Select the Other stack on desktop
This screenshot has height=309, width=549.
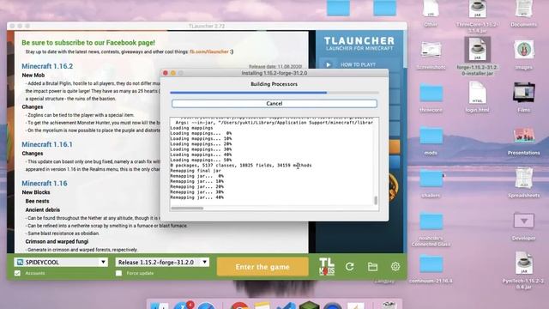click(431, 14)
